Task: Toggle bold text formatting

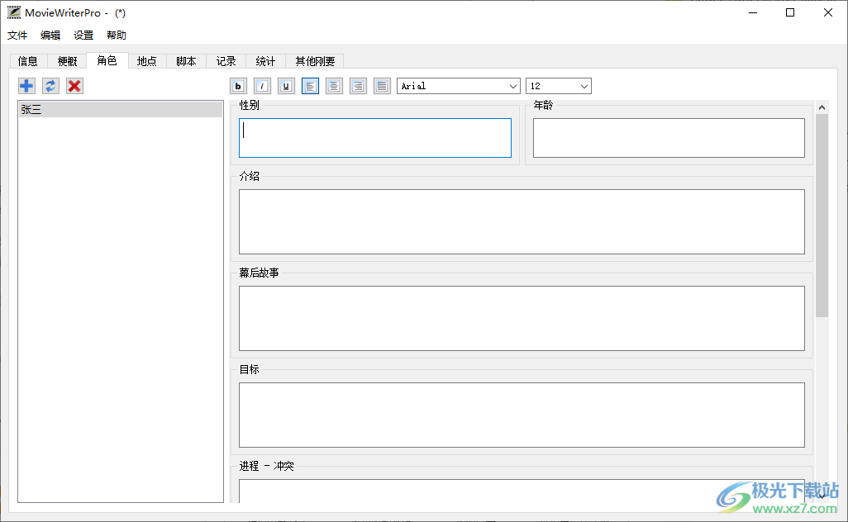Action: point(238,86)
